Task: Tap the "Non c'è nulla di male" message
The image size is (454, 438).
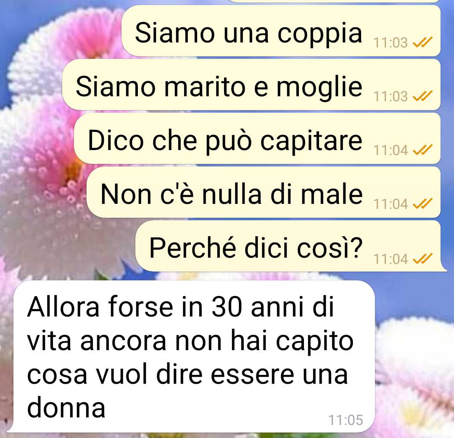Action: (264, 192)
